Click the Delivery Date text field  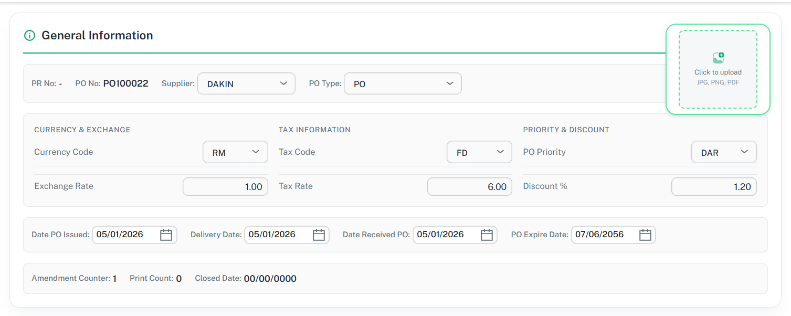tap(277, 235)
